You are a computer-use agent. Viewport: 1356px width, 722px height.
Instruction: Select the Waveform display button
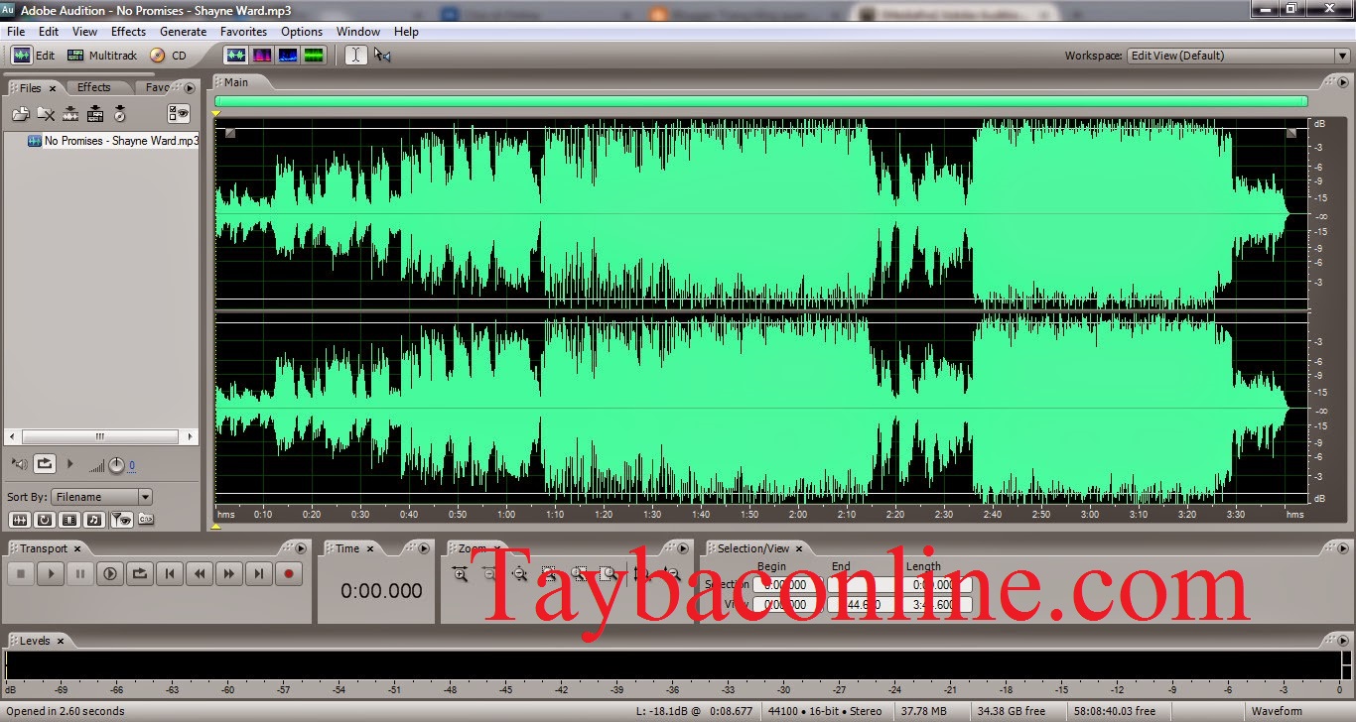coord(236,56)
